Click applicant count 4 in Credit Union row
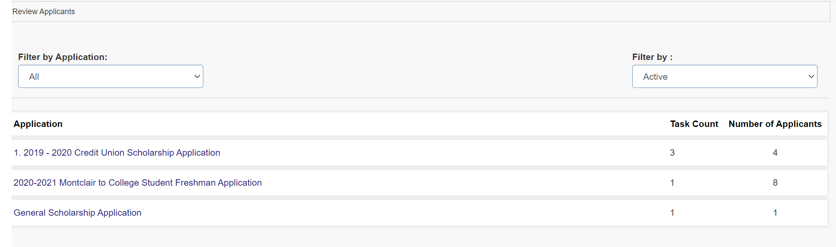Viewport: 836px width, 247px height. point(775,153)
